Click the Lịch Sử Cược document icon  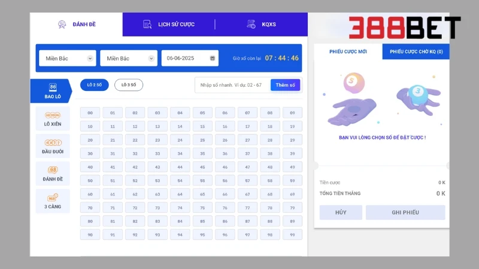pyautogui.click(x=147, y=25)
